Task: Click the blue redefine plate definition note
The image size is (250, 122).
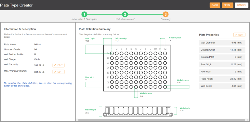Action: (38, 85)
